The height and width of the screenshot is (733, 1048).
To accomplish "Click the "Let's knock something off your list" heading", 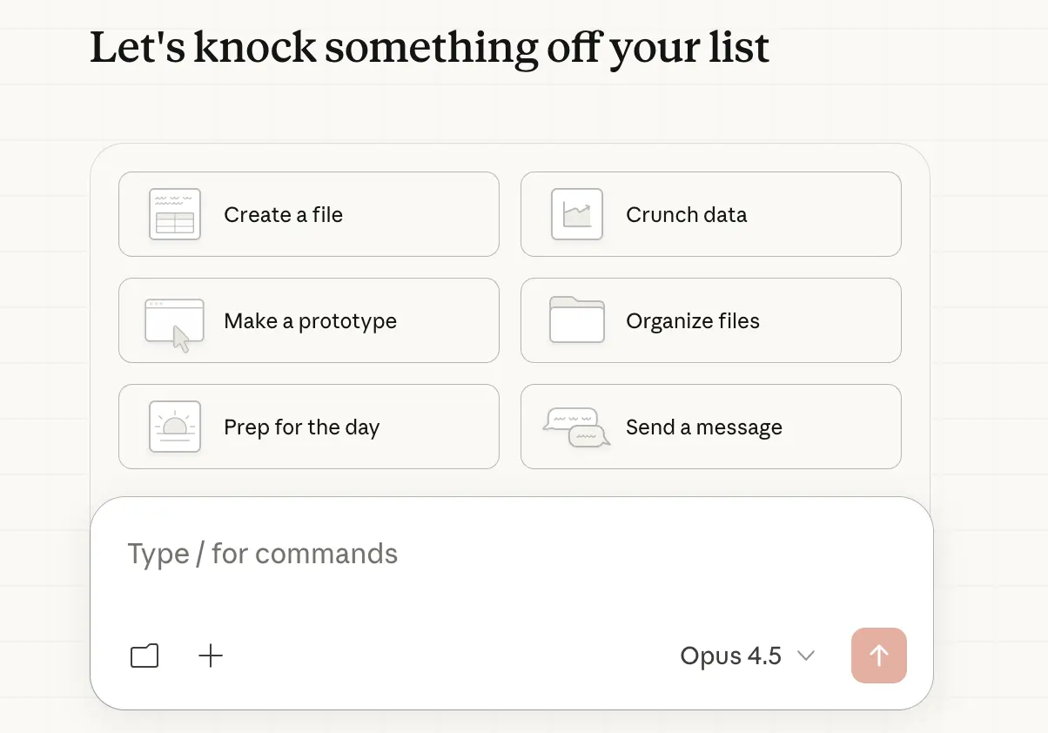I will tap(429, 48).
